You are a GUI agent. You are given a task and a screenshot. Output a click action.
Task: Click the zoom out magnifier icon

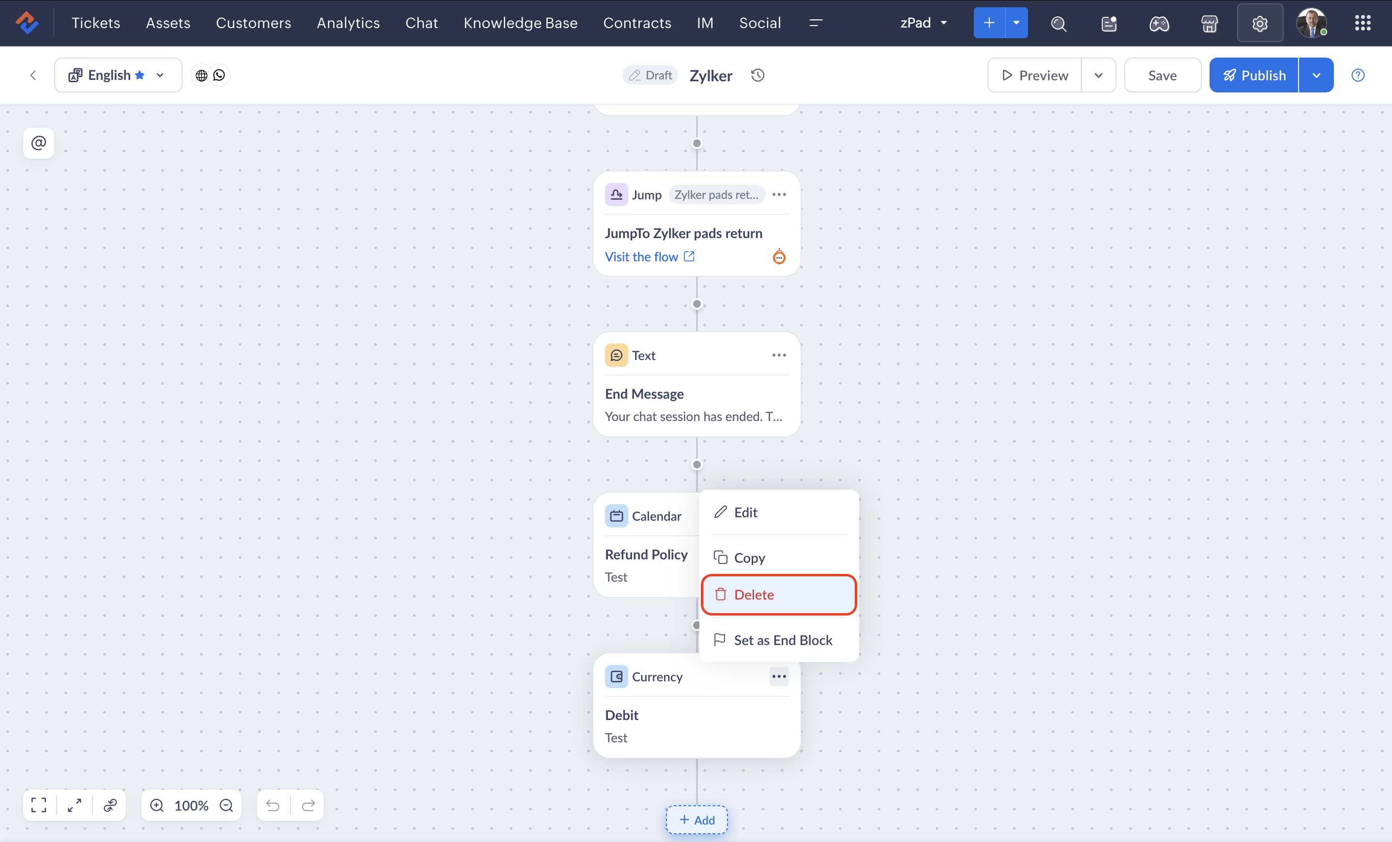pos(227,805)
